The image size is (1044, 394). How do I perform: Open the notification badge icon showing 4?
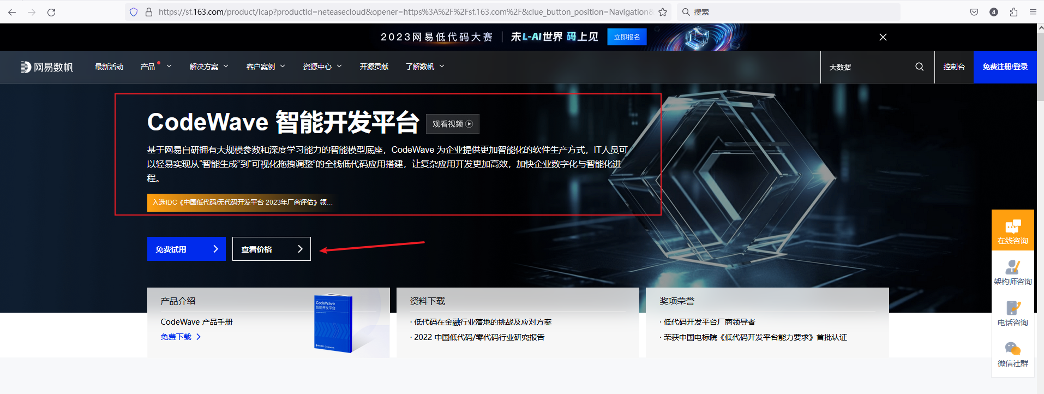coord(994,12)
